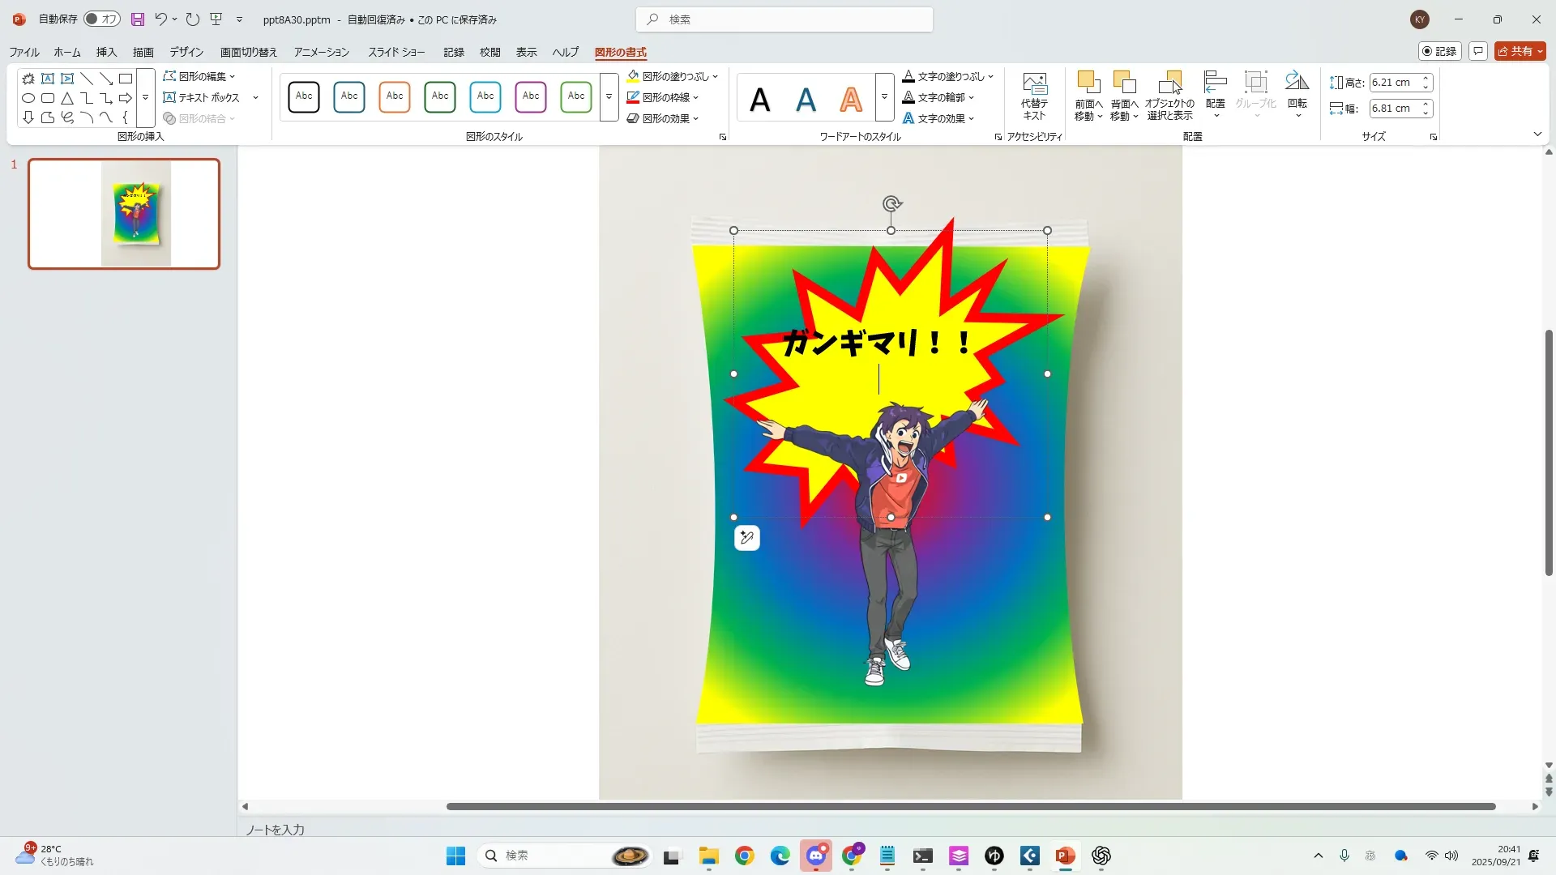
Task: Click the Save icon in title bar
Action: click(138, 19)
